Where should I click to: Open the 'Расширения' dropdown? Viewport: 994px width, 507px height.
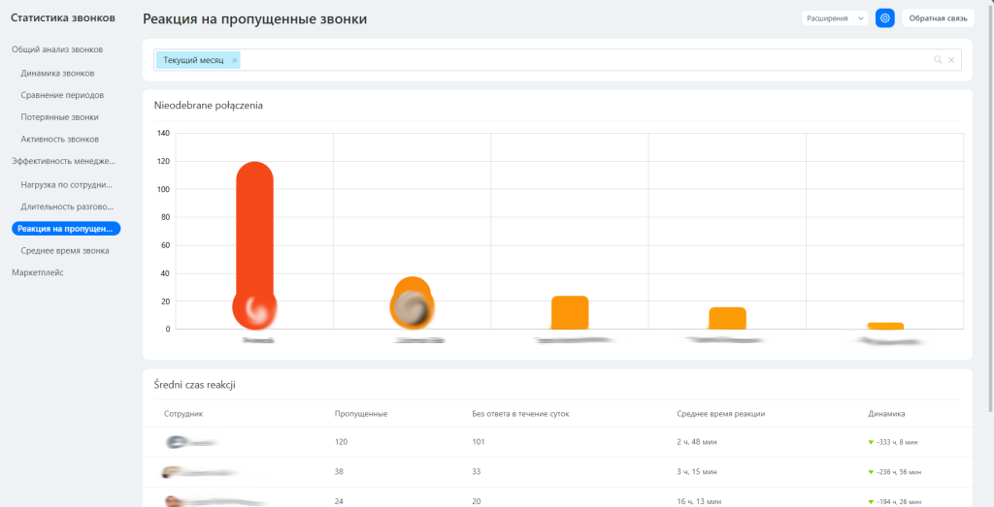(834, 18)
